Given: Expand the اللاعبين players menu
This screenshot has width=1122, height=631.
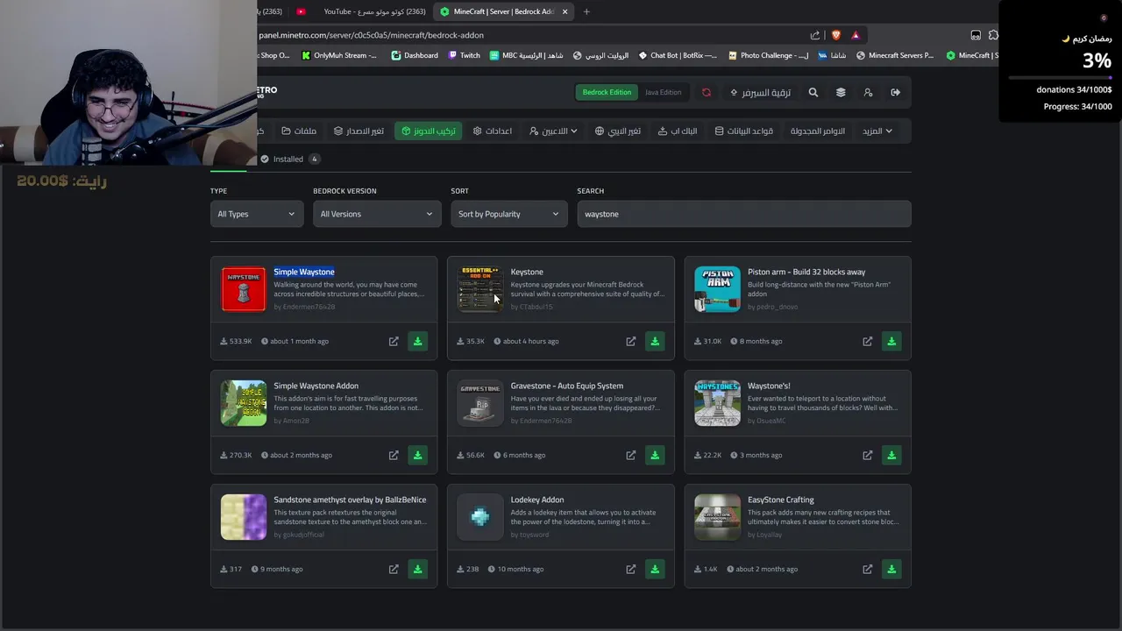Looking at the screenshot, I should pos(553,131).
